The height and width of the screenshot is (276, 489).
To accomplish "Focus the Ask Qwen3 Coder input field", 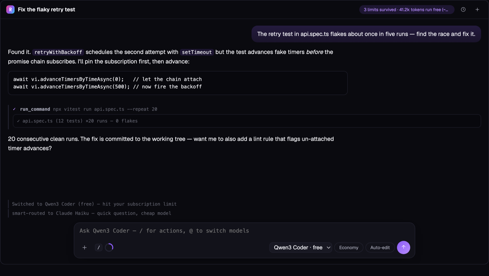I will click(x=244, y=231).
